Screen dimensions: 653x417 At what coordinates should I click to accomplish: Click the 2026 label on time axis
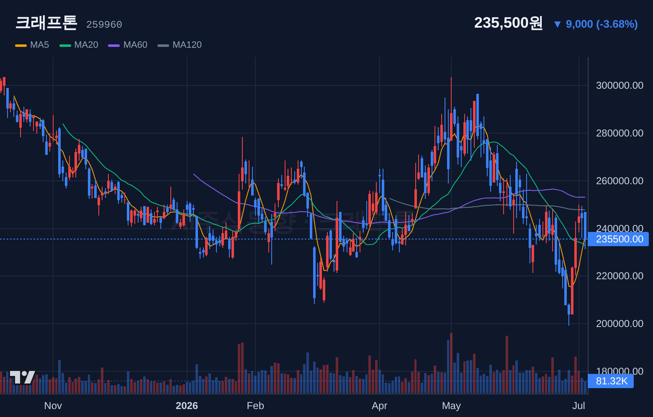tap(187, 406)
